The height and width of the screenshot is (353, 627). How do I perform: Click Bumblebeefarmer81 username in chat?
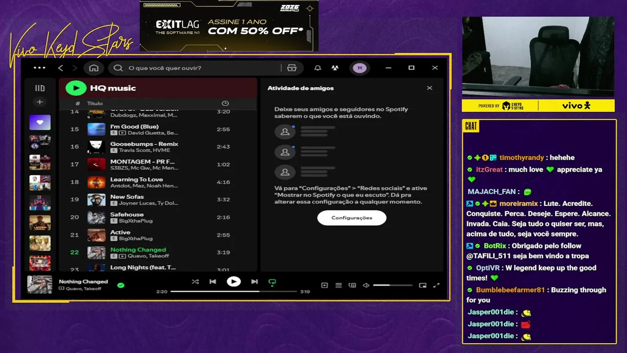click(x=510, y=290)
